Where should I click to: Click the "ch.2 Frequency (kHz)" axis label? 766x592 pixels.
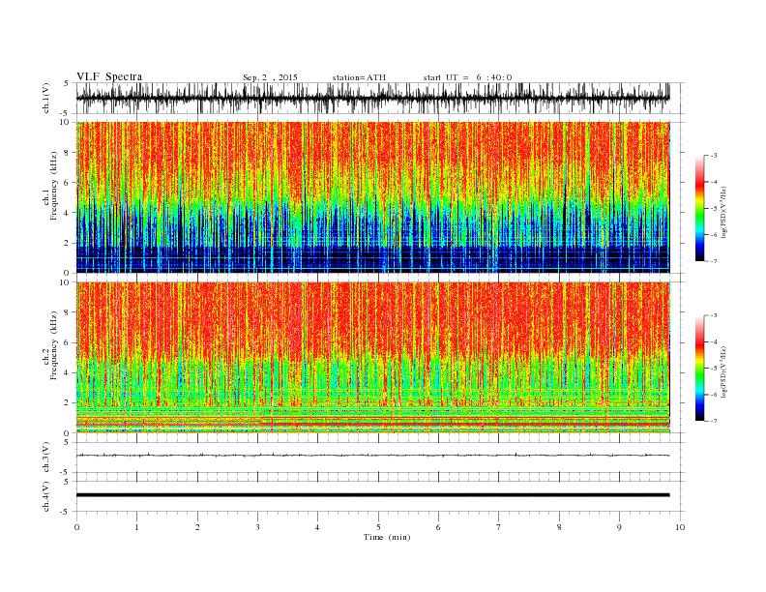click(50, 345)
